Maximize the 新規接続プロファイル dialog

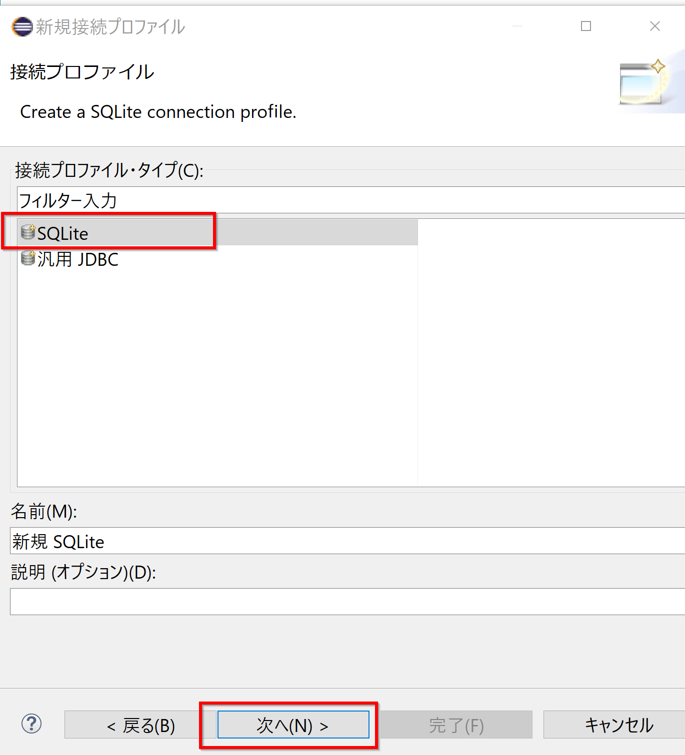pyautogui.click(x=586, y=26)
